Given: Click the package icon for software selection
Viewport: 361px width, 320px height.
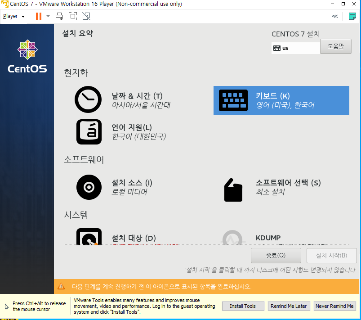Looking at the screenshot, I should click(233, 190).
